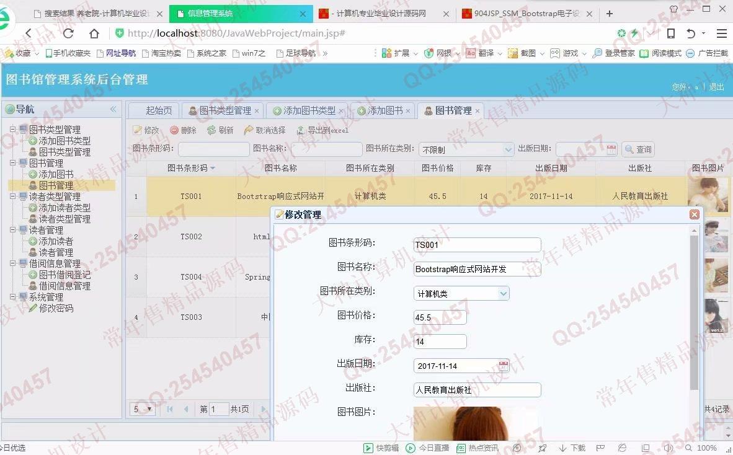733x455 pixels.
Task: Open 修改密码 in navigation tree
Action: tap(56, 308)
